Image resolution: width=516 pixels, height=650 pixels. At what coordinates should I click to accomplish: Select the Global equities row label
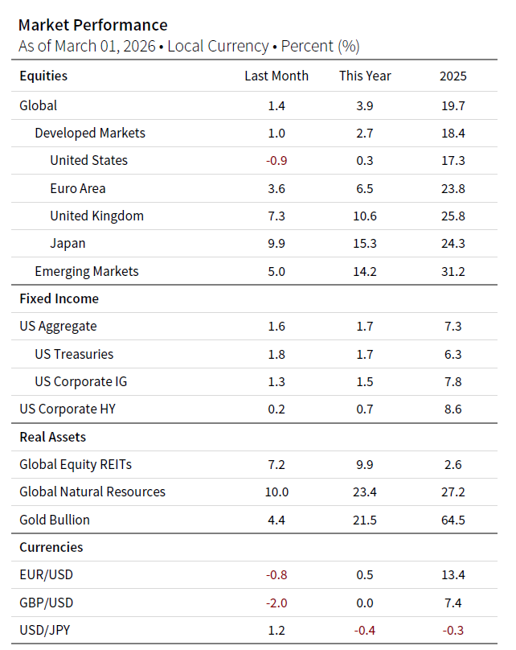click(39, 105)
